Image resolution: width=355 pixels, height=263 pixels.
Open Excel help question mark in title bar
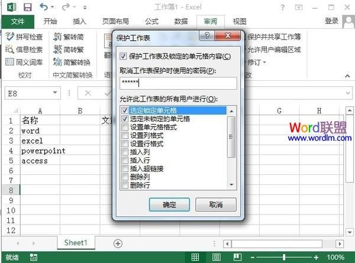coord(283,8)
